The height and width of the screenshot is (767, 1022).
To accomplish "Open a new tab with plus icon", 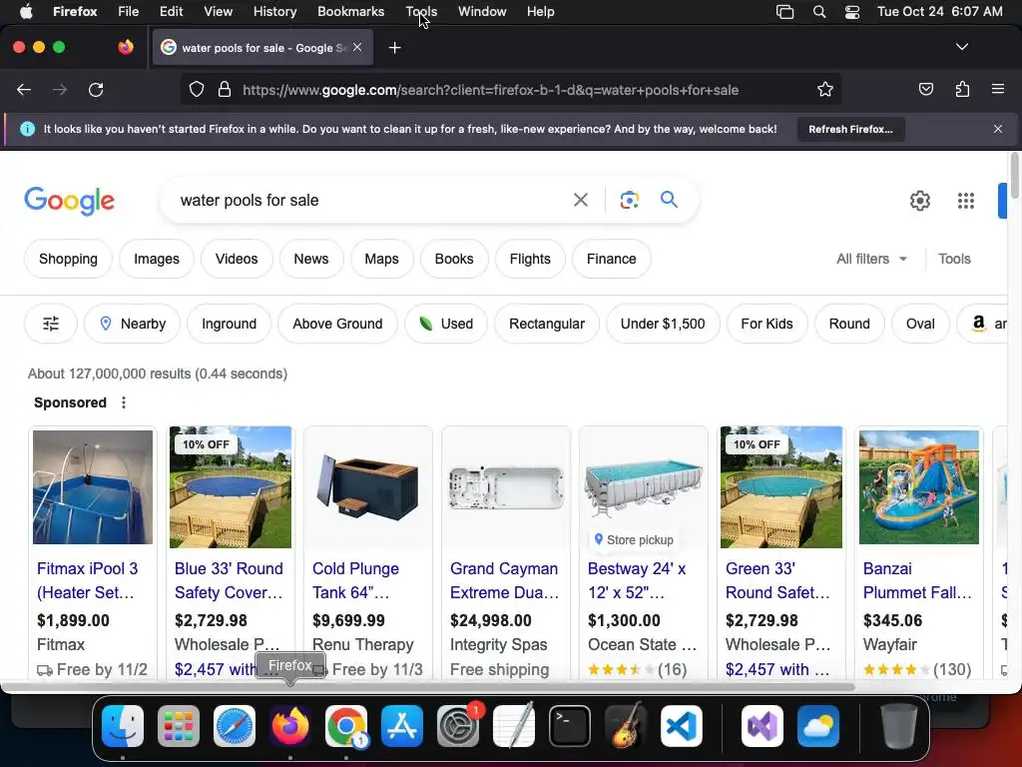I will 394,48.
